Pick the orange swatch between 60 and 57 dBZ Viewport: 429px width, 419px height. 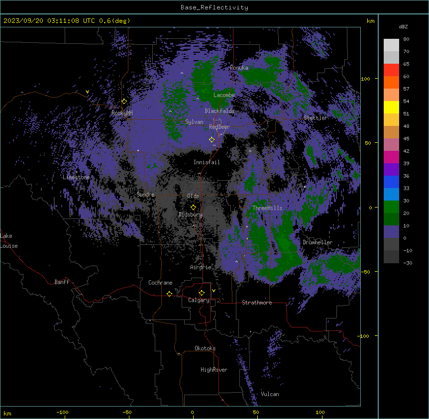tap(391, 82)
